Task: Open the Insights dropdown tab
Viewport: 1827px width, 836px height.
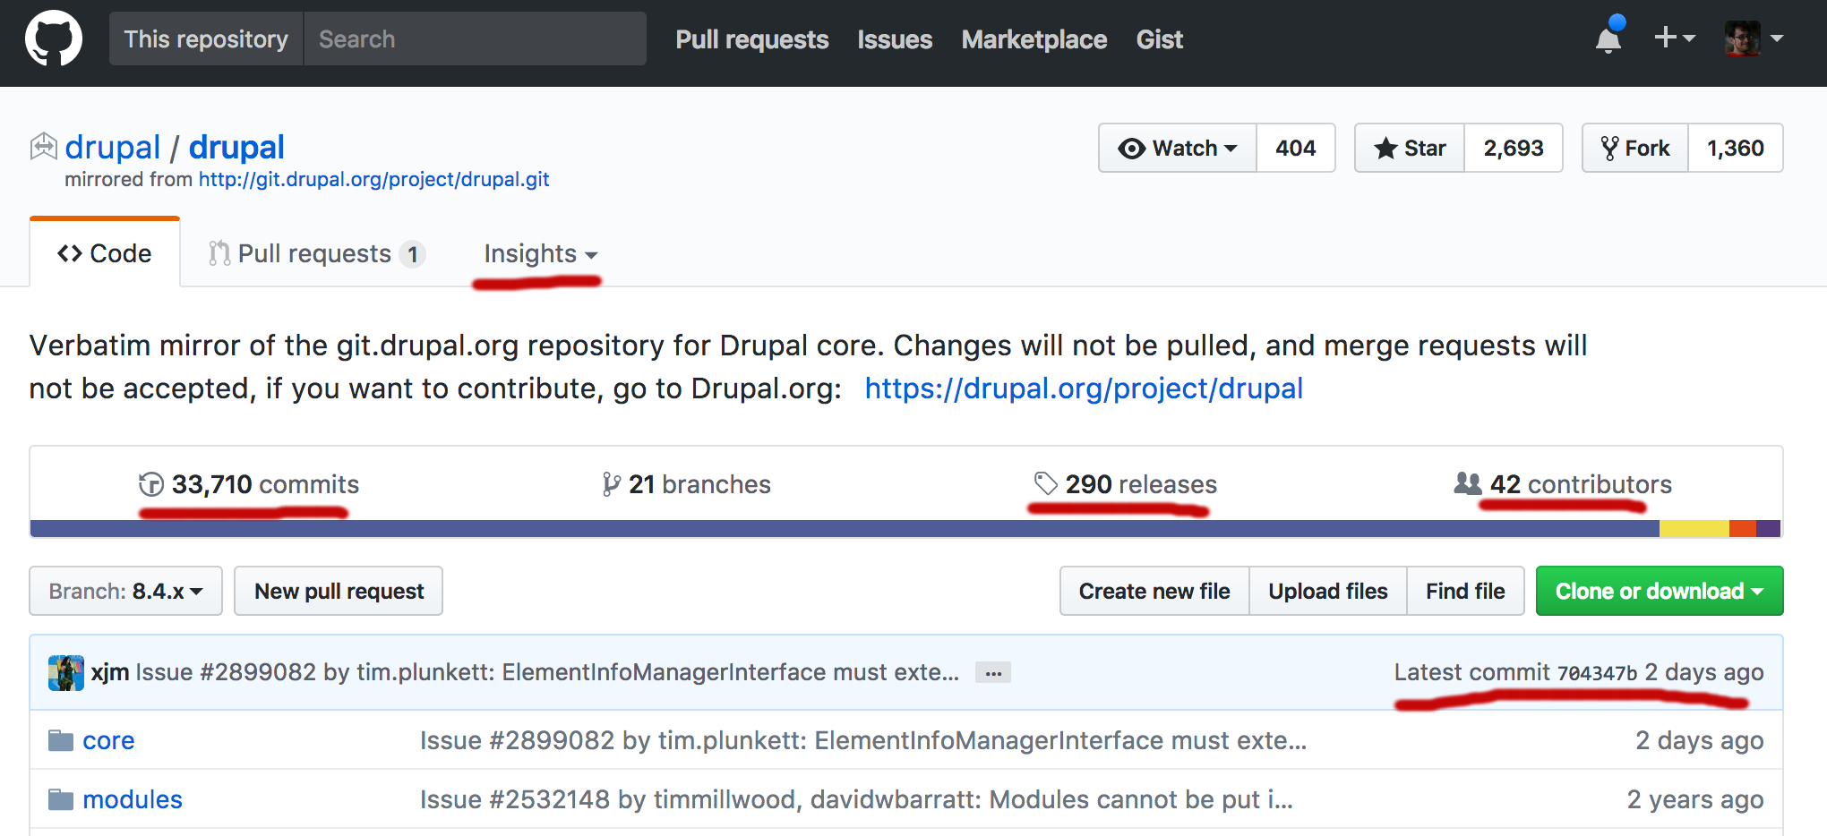Action: pos(541,253)
